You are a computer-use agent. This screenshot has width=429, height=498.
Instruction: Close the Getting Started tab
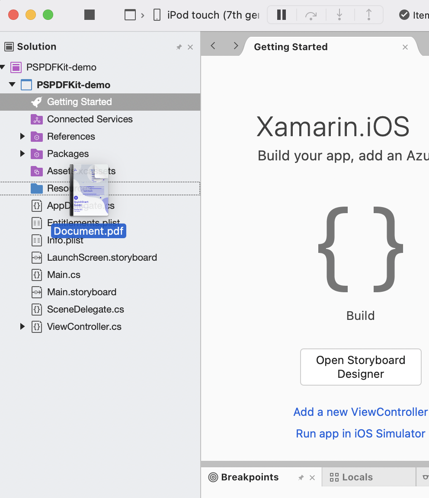[405, 47]
